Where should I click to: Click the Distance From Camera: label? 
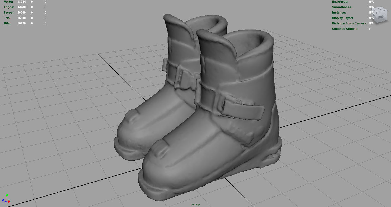click(349, 23)
